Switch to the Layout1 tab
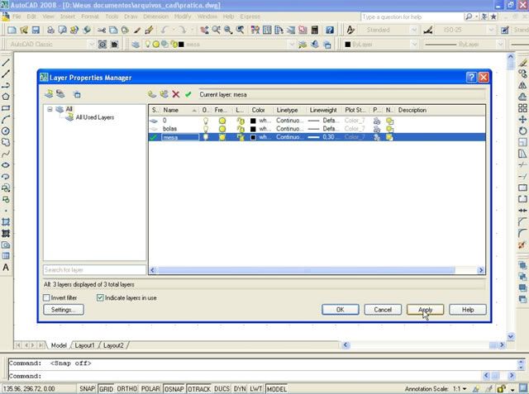Image resolution: width=529 pixels, height=394 pixels. coord(85,345)
